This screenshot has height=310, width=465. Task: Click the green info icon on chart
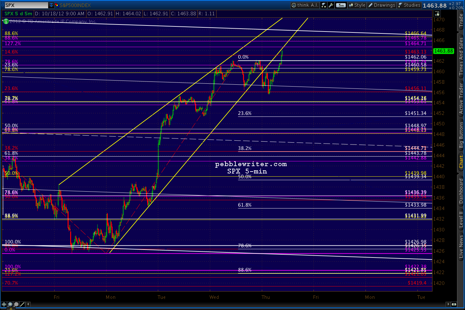point(6,21)
